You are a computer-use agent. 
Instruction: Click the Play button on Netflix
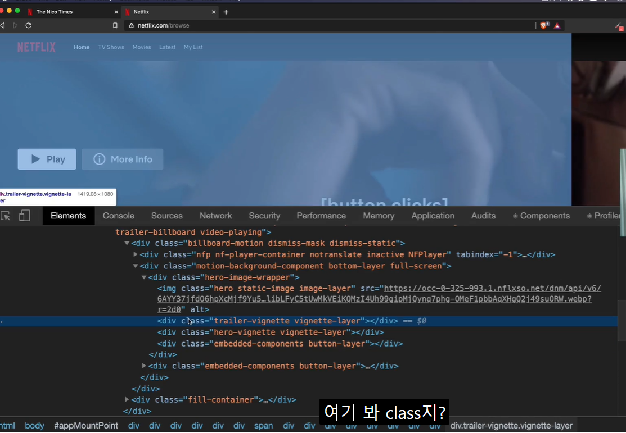pos(47,159)
